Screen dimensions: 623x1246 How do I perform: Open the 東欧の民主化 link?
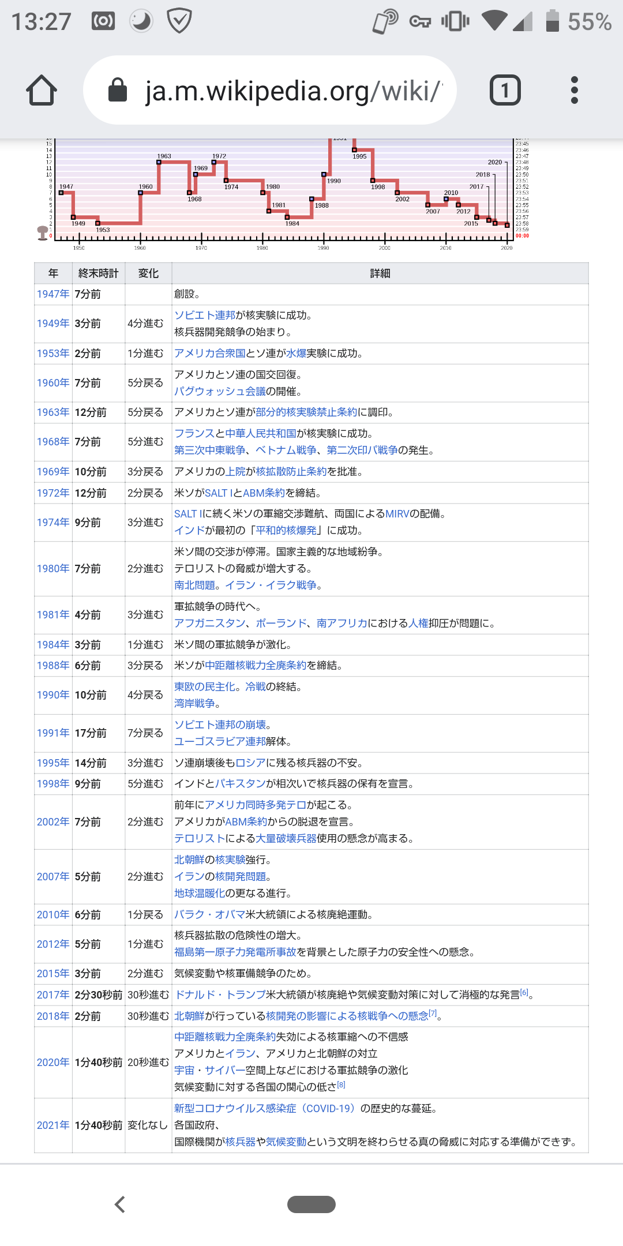(x=205, y=686)
